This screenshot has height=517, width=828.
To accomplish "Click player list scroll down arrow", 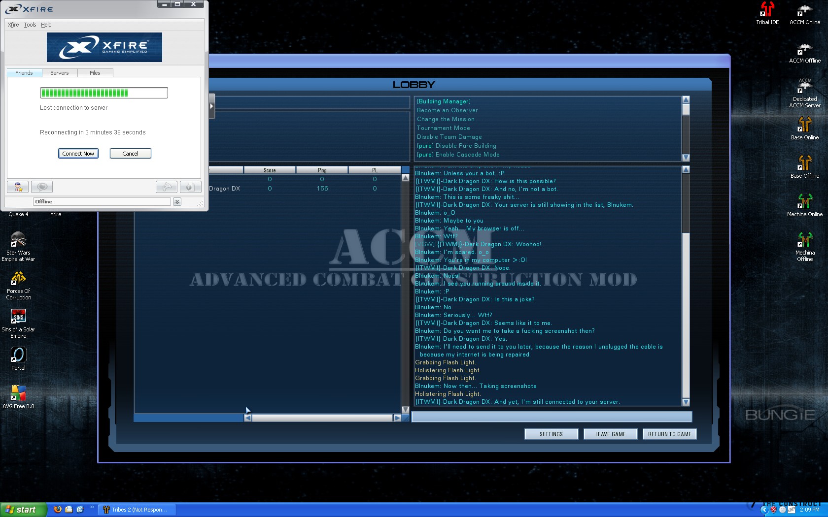I will (x=406, y=410).
